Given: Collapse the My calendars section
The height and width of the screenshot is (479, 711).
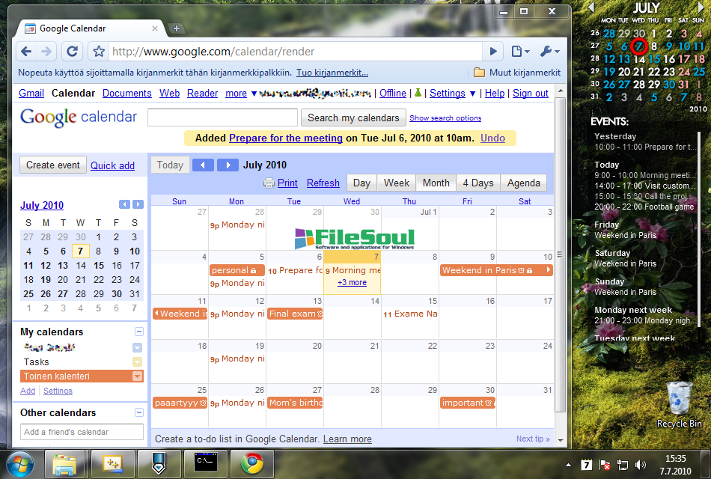Looking at the screenshot, I should point(138,332).
